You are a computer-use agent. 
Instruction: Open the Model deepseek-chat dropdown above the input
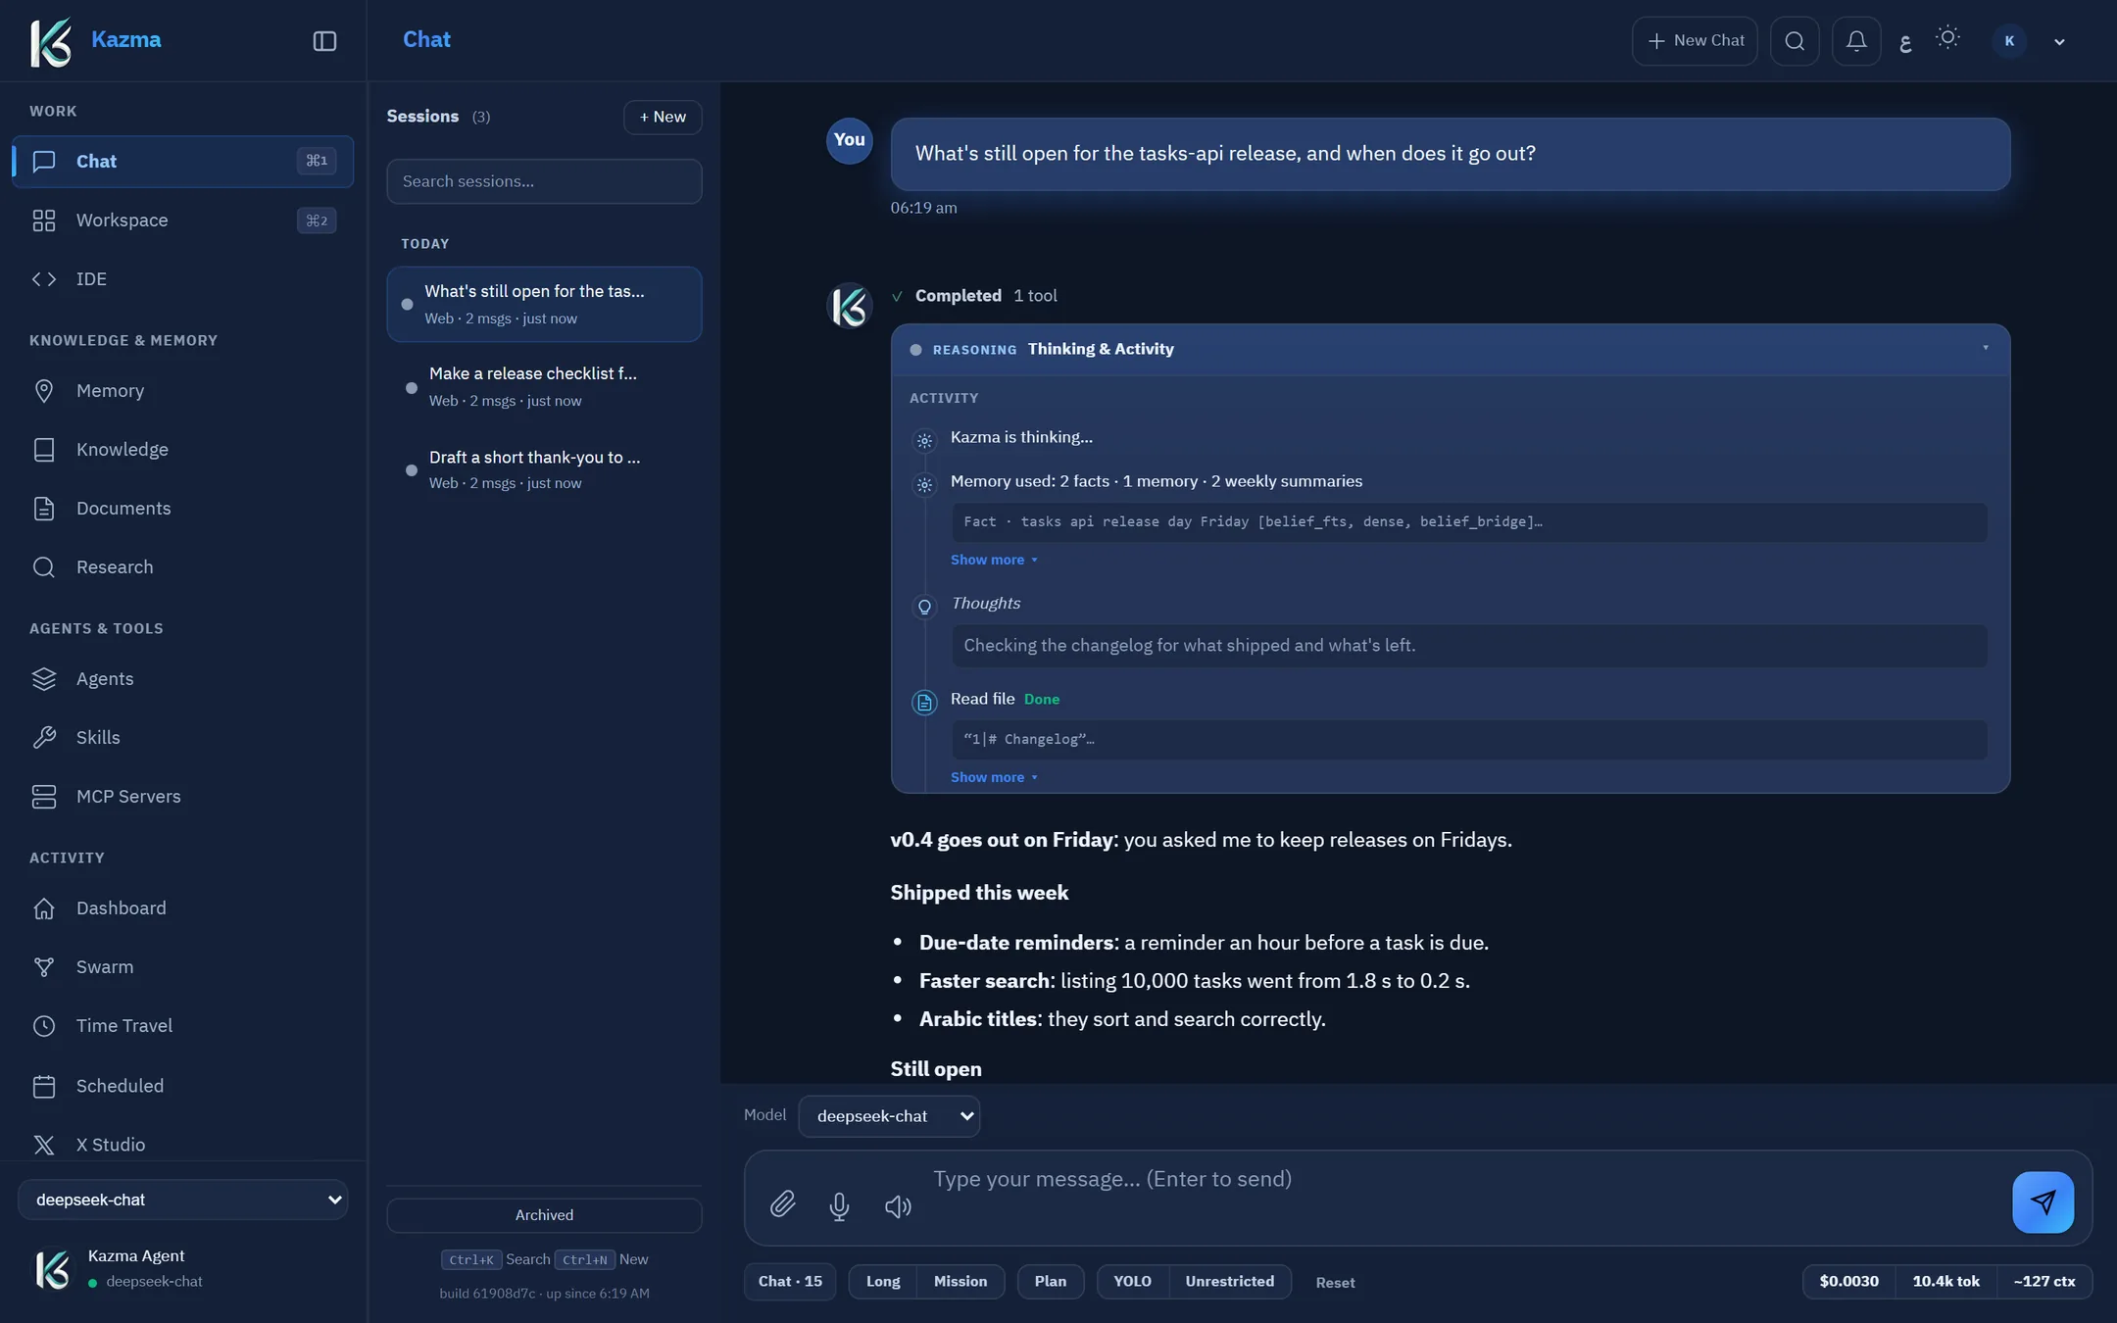(x=889, y=1116)
